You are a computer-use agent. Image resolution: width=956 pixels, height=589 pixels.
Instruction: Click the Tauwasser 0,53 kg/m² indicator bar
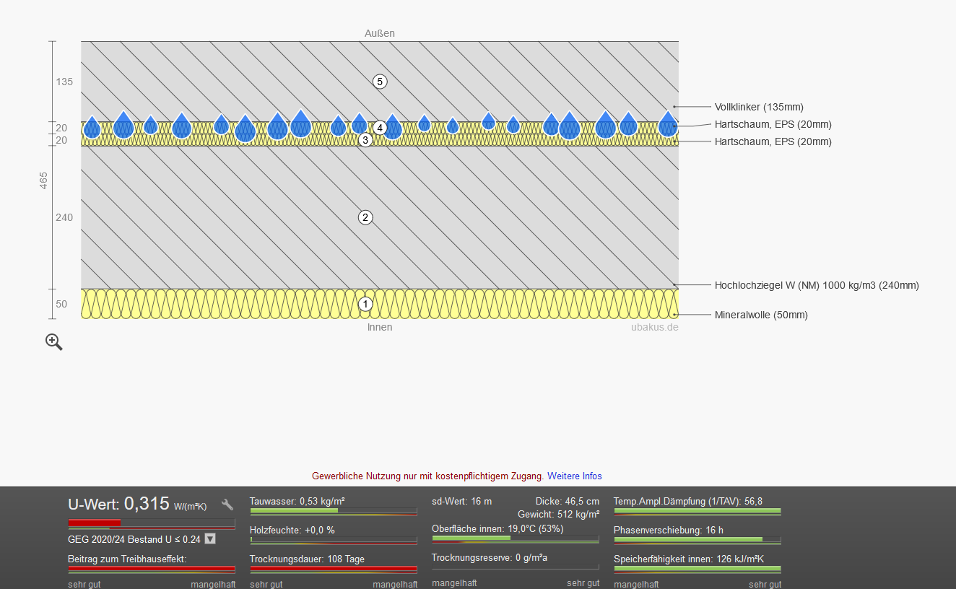334,512
